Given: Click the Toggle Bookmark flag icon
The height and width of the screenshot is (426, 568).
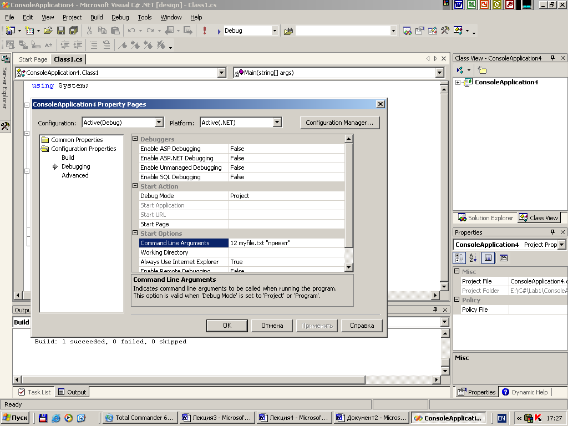Looking at the screenshot, I should (123, 45).
